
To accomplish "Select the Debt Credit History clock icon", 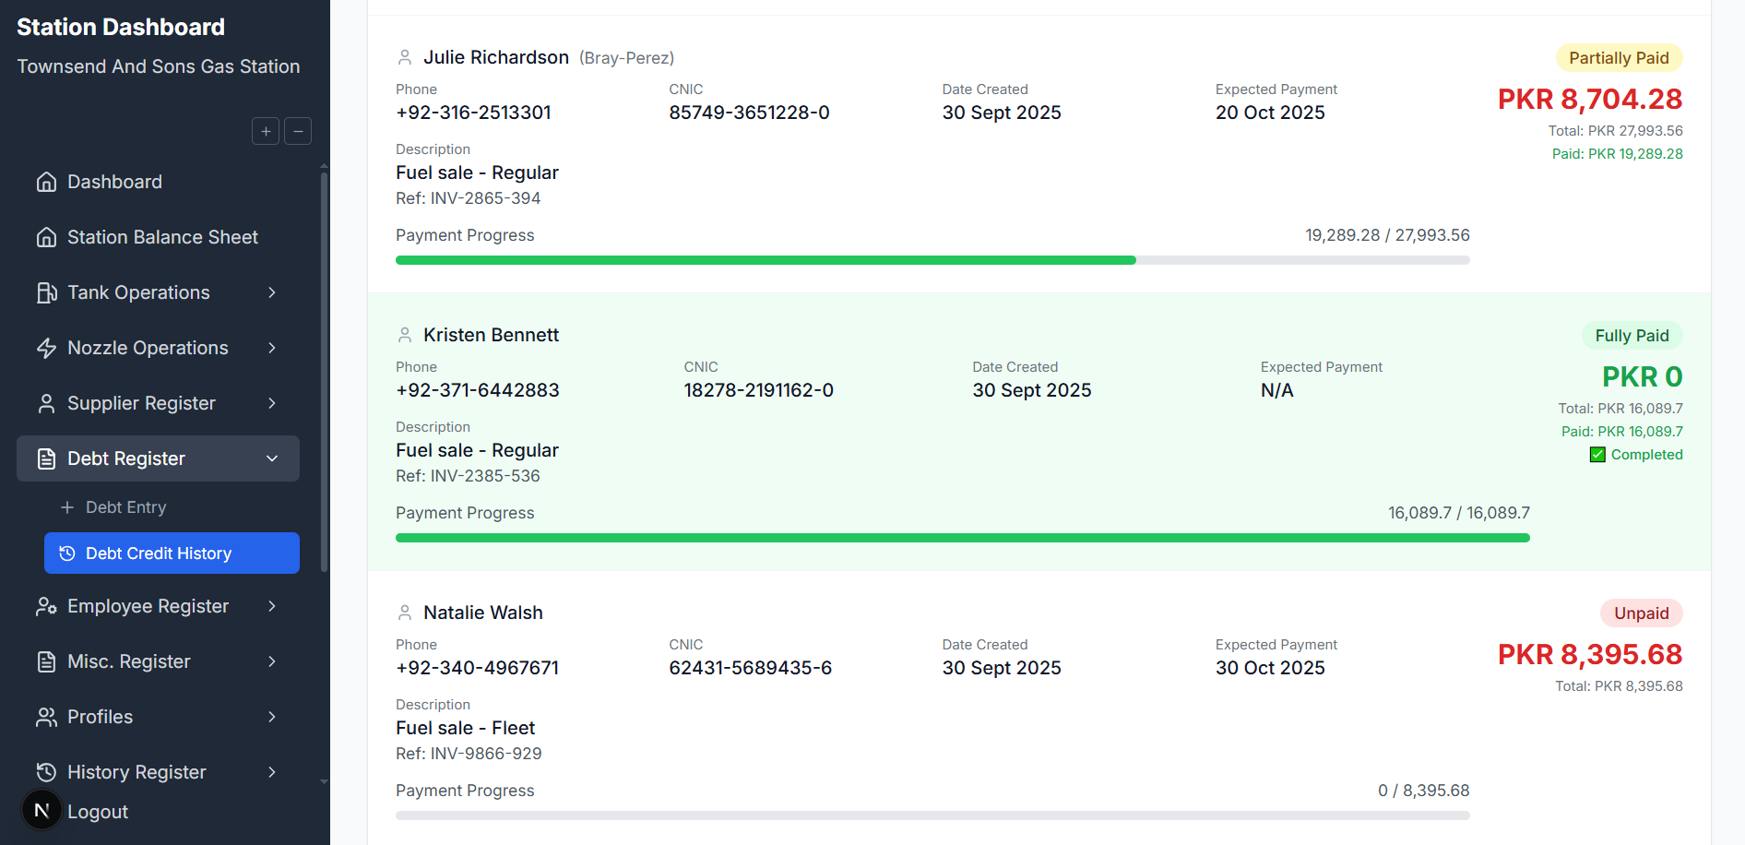I will (x=65, y=553).
